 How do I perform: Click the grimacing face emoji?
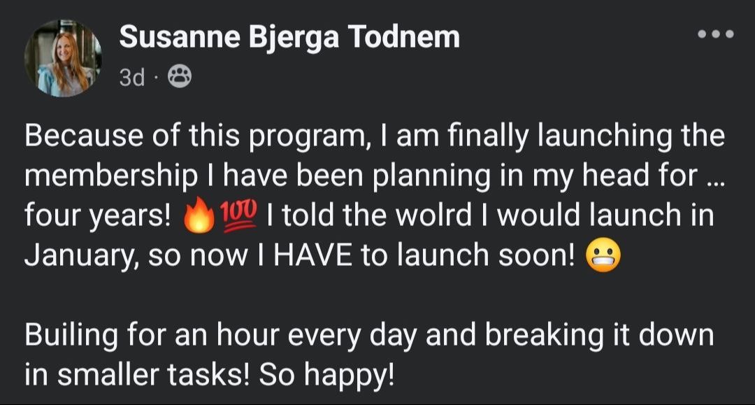[603, 255]
